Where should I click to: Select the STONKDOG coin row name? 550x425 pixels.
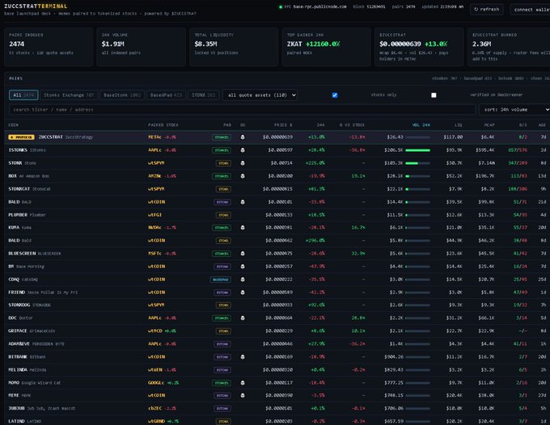19,305
